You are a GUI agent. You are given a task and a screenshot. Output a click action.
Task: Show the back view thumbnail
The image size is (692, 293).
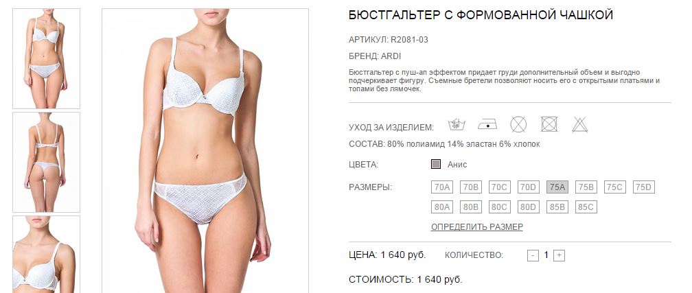(x=47, y=163)
